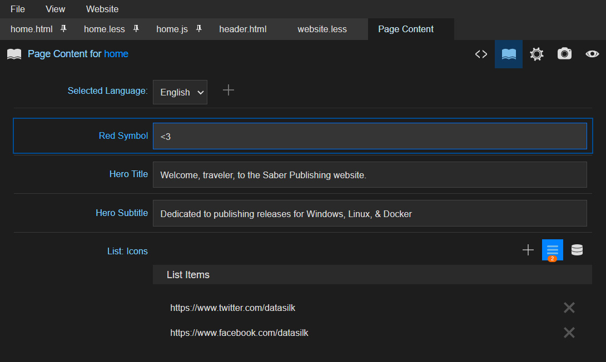
Task: Expand the Selected Language dropdown
Action: coord(180,92)
